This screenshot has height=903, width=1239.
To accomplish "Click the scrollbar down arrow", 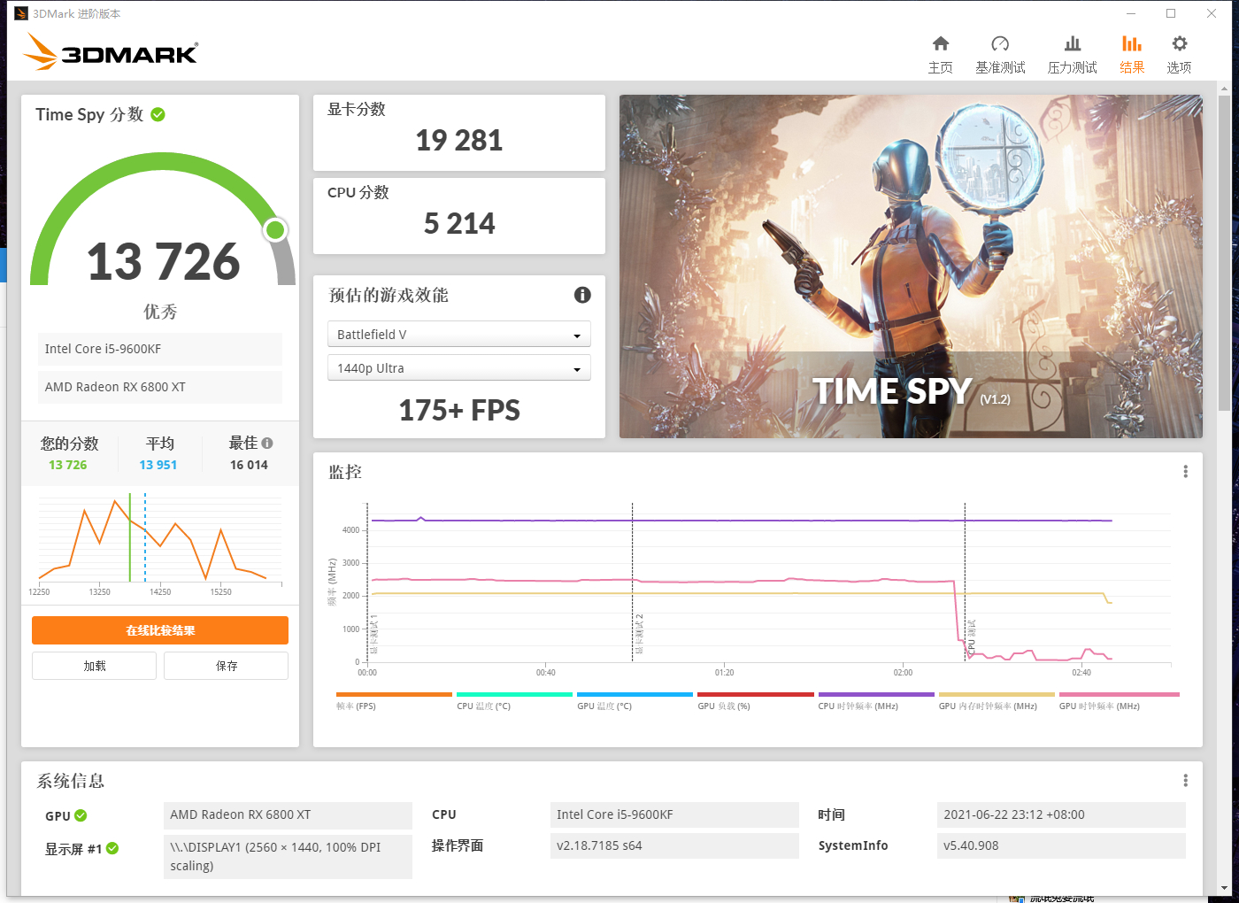I will 1224,888.
